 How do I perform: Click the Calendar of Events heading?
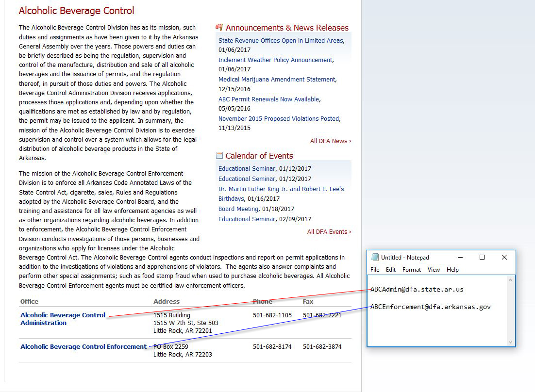point(259,156)
